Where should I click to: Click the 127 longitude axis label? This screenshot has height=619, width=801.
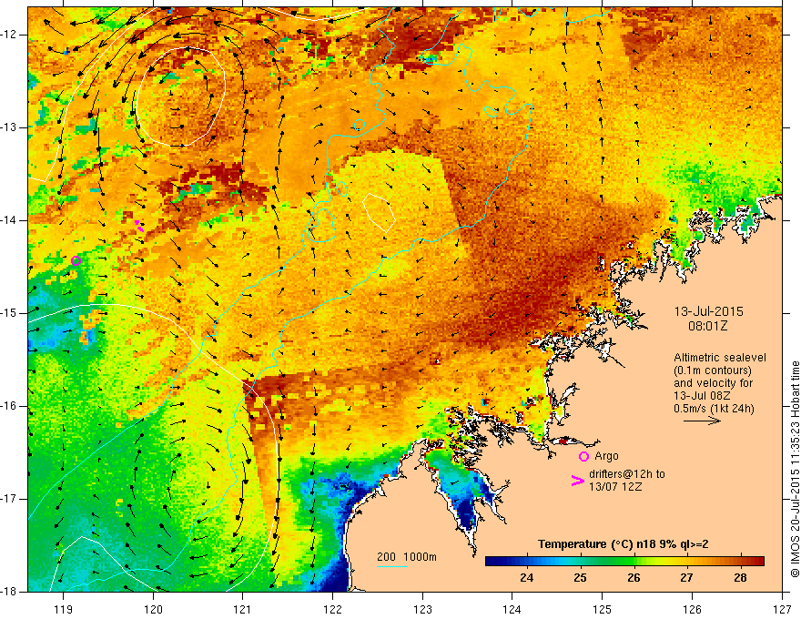pos(782,610)
